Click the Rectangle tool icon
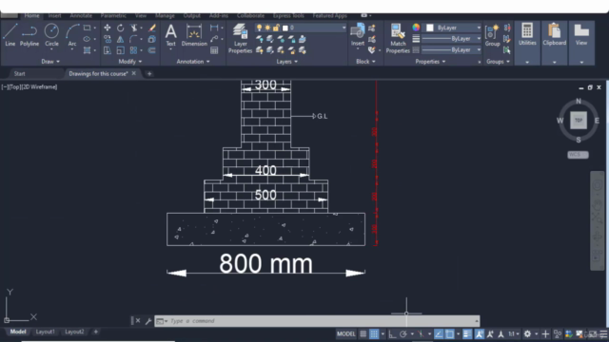The image size is (609, 342). (x=87, y=28)
